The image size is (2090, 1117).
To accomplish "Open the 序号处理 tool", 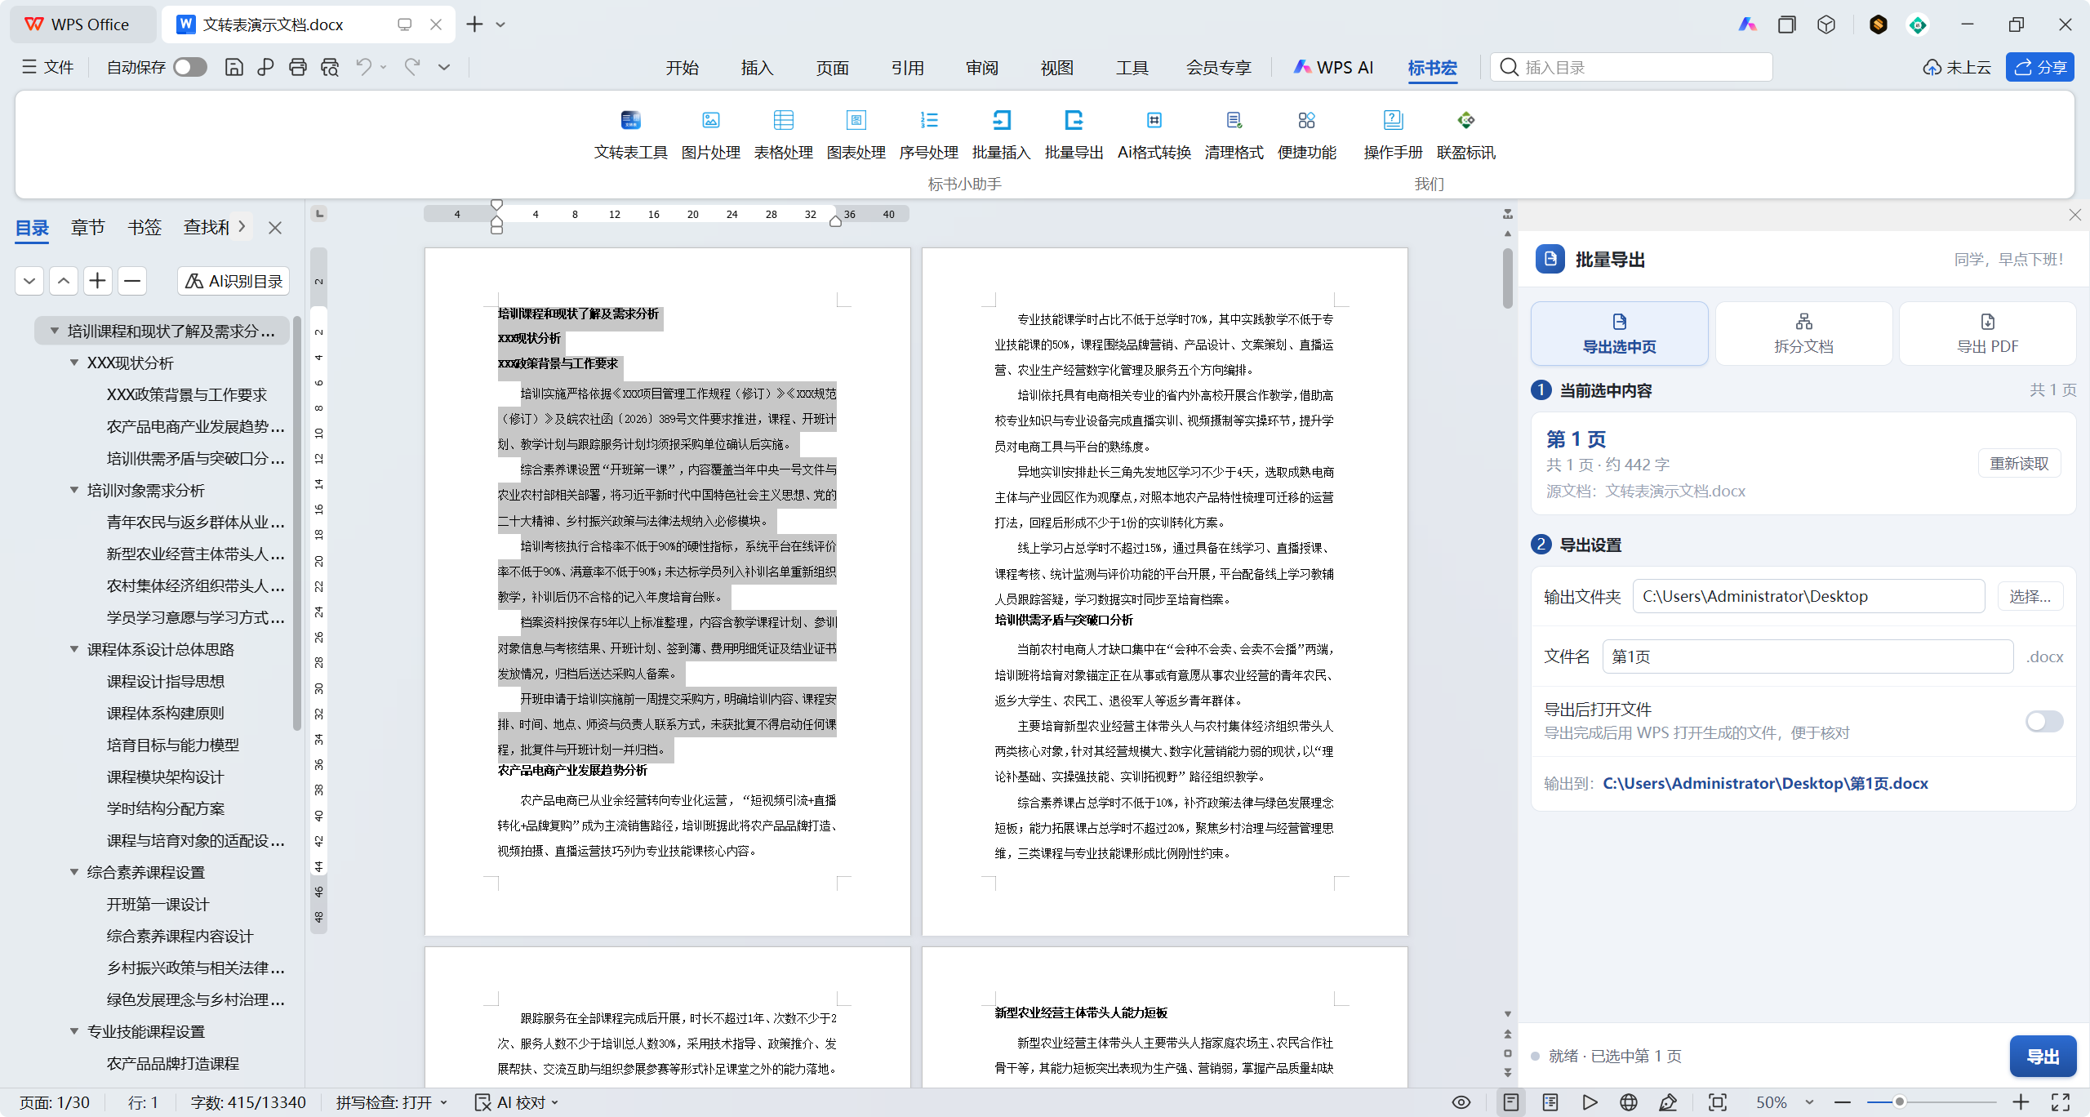I will coord(928,135).
